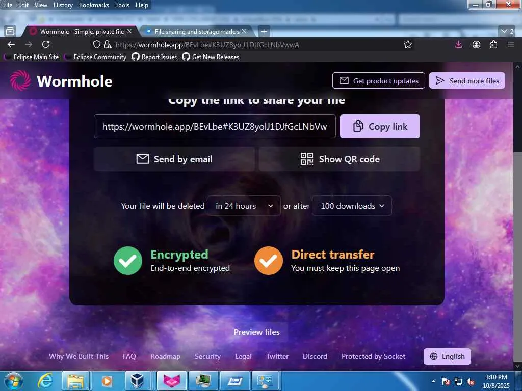Click Send more files button
The height and width of the screenshot is (391, 522).
pos(467,80)
